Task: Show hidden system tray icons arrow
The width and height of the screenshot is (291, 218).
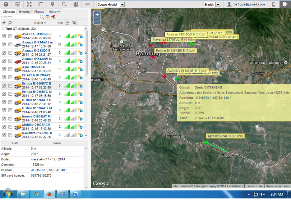Action: coord(249,194)
